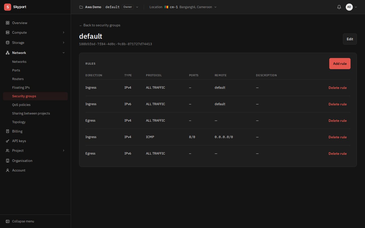
Task: Click the Project people icon
Action: [x=8, y=150]
